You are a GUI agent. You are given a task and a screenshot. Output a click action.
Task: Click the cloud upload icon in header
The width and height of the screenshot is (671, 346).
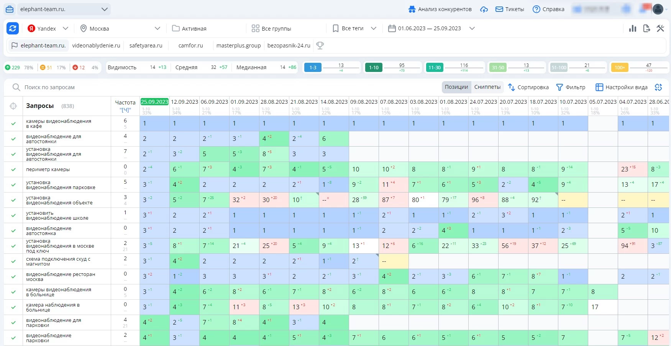click(x=484, y=9)
